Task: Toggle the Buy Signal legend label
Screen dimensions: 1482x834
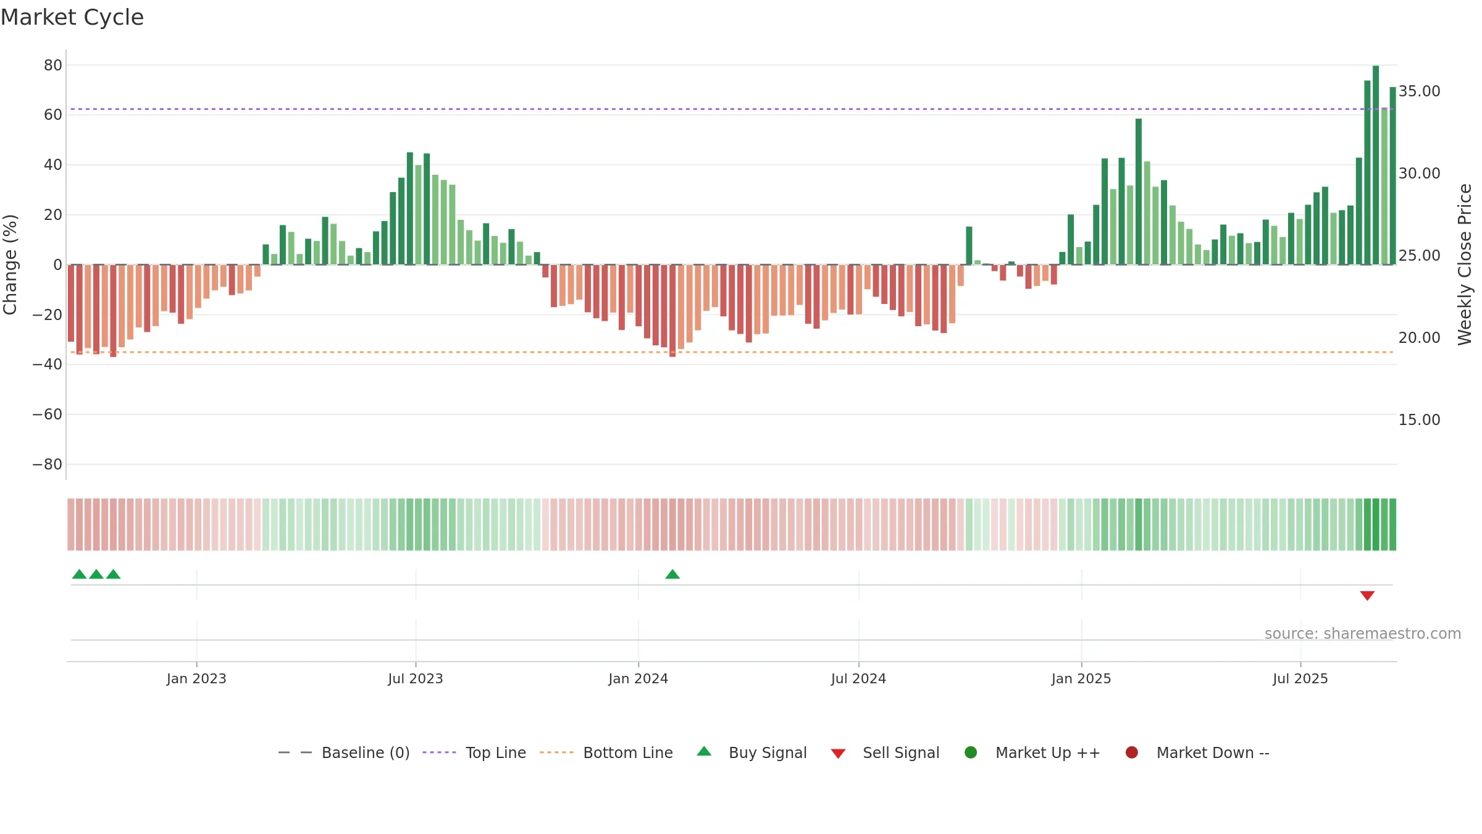Action: tap(768, 753)
